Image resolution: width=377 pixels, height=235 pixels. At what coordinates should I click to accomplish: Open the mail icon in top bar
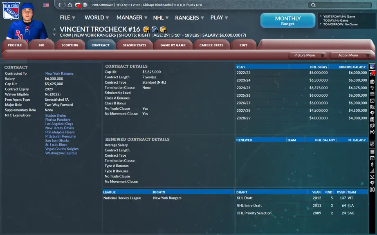(x=77, y=5)
